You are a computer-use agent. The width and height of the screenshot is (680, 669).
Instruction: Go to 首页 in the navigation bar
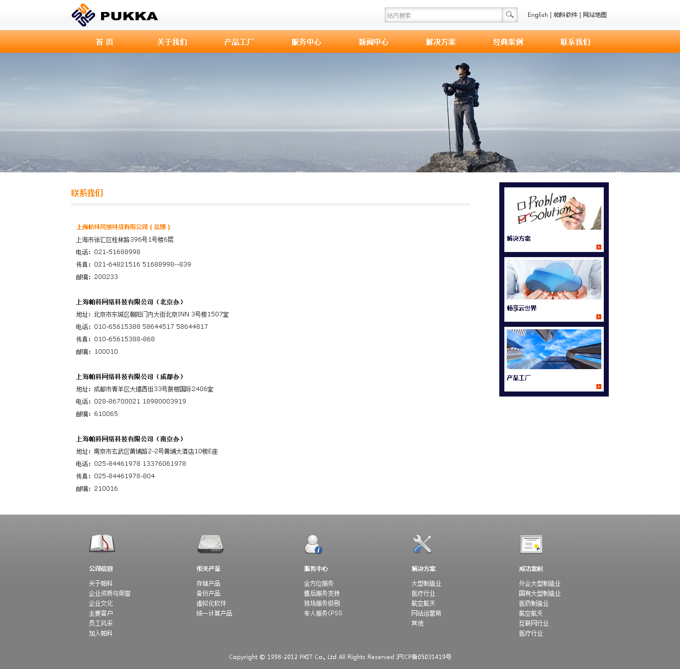105,42
